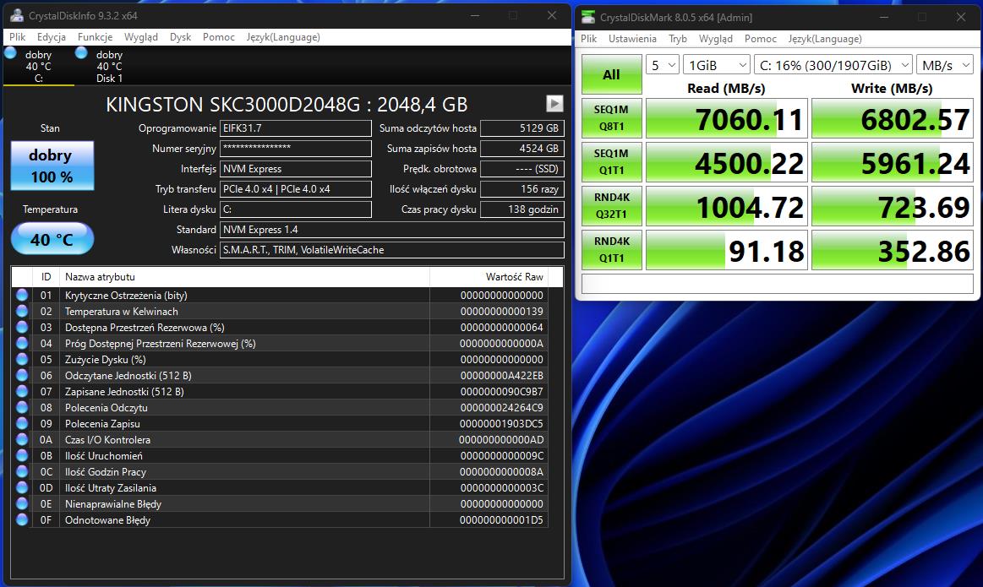
Task: Open the test count dropdown showing 5
Action: pos(663,65)
